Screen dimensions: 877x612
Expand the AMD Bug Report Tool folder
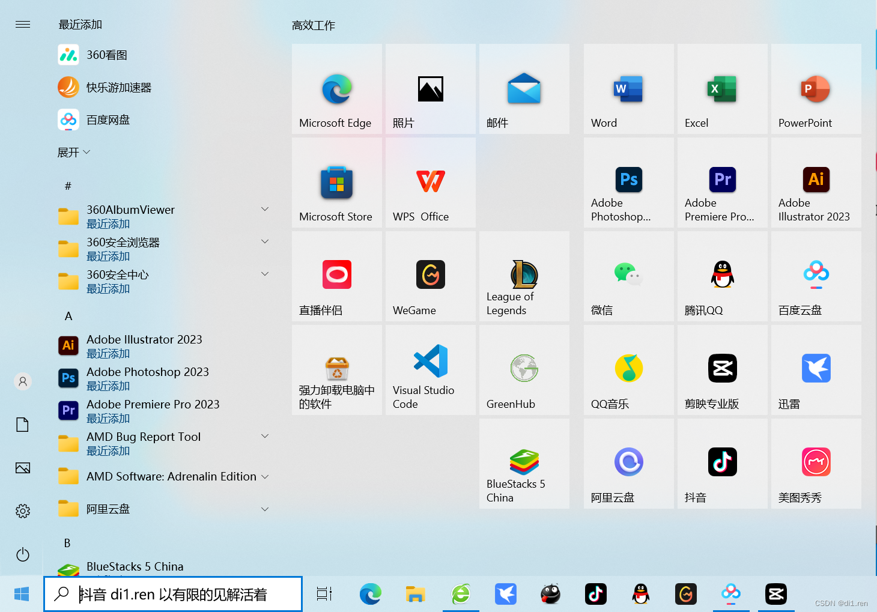[163, 443]
